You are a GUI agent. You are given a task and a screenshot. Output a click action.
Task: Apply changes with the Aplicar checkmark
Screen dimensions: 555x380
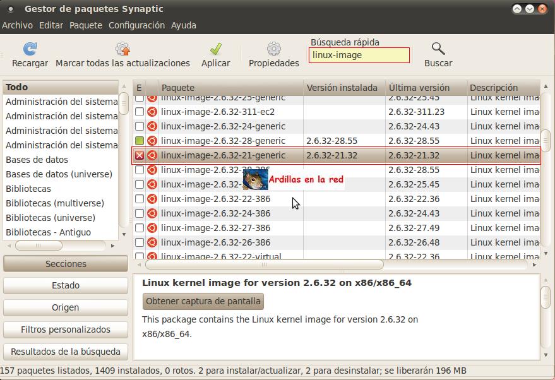click(x=215, y=49)
